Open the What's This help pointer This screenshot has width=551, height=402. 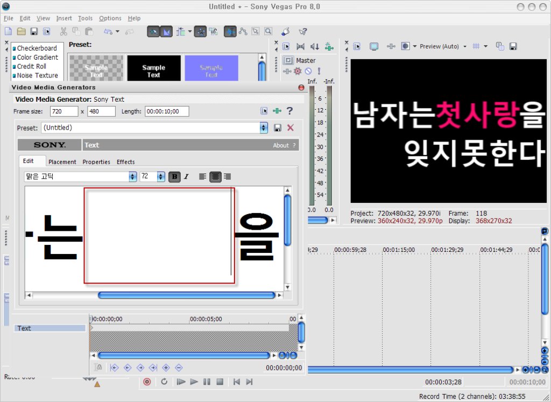(x=302, y=32)
